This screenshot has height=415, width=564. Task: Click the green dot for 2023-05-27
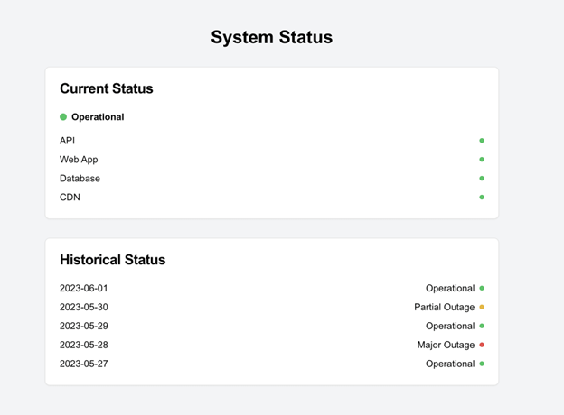pos(482,364)
